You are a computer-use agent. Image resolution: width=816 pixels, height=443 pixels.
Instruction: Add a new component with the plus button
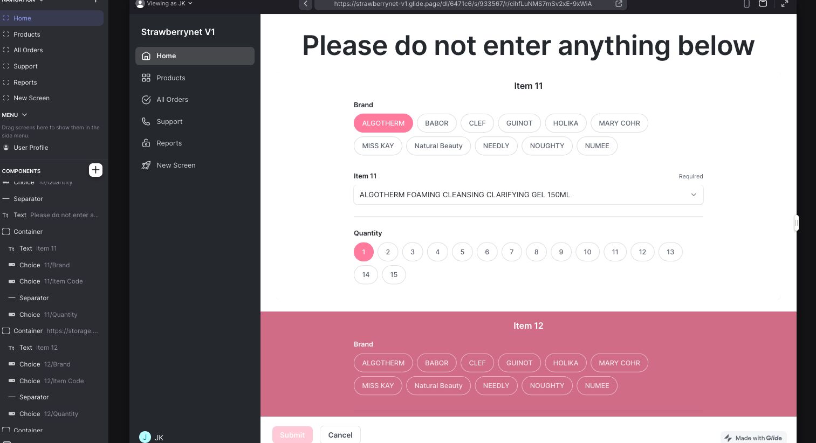[x=95, y=170]
